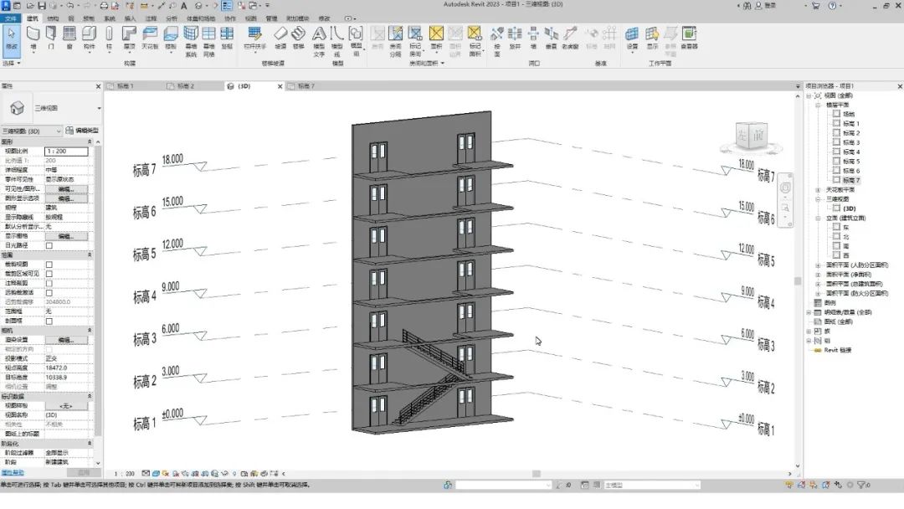Toggle the Sun Path (日光路径) checkbox

pyautogui.click(x=49, y=245)
